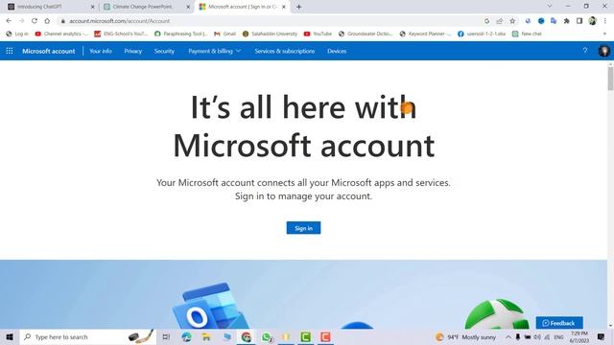Open the New chat bookmark
Image resolution: width=614 pixels, height=345 pixels.
pyautogui.click(x=527, y=34)
